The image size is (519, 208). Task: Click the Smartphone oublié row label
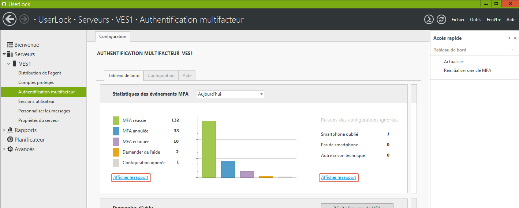339,134
